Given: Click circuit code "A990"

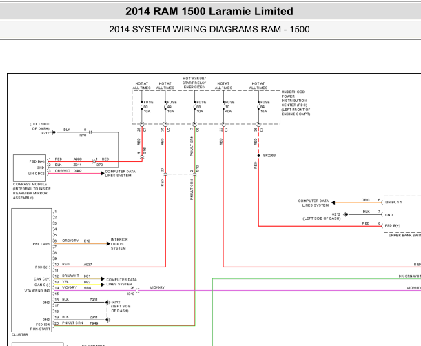Looking at the screenshot, I should [78, 159].
